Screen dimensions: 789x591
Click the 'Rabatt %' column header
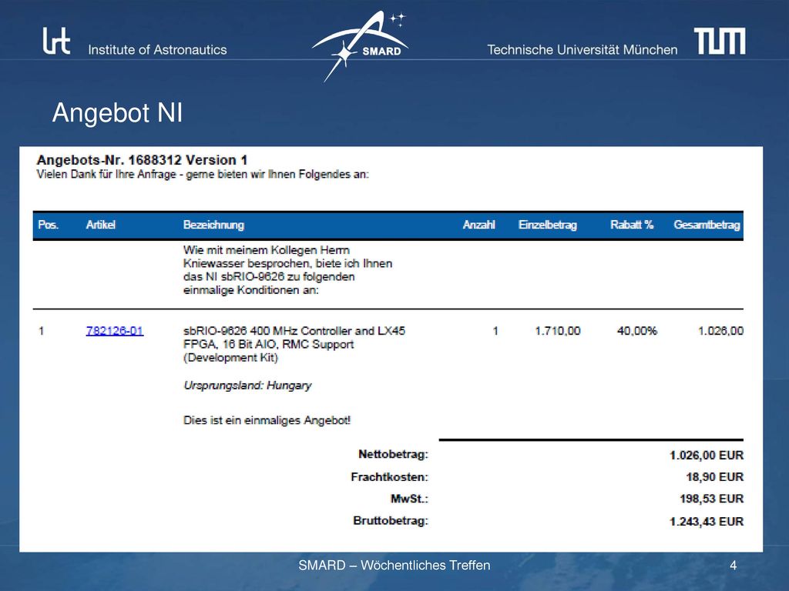[632, 225]
